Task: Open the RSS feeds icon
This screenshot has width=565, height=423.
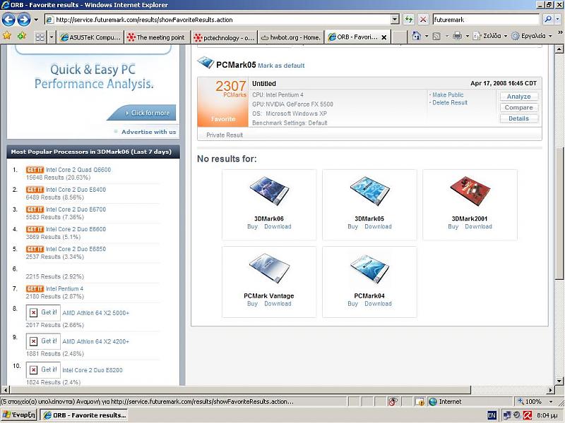Action: pos(436,36)
